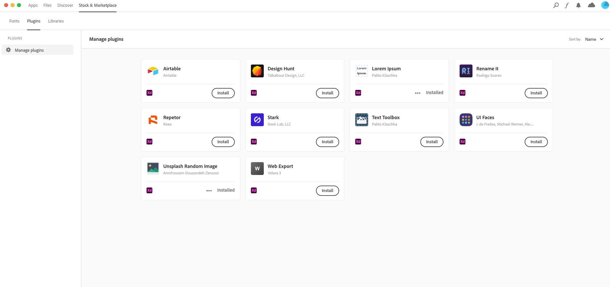
Task: Click the Web Export plugin logo
Action: click(257, 169)
